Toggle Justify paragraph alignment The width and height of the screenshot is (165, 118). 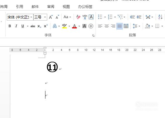coord(120,26)
